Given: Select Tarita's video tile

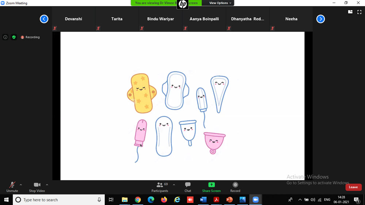Looking at the screenshot, I should 117,19.
